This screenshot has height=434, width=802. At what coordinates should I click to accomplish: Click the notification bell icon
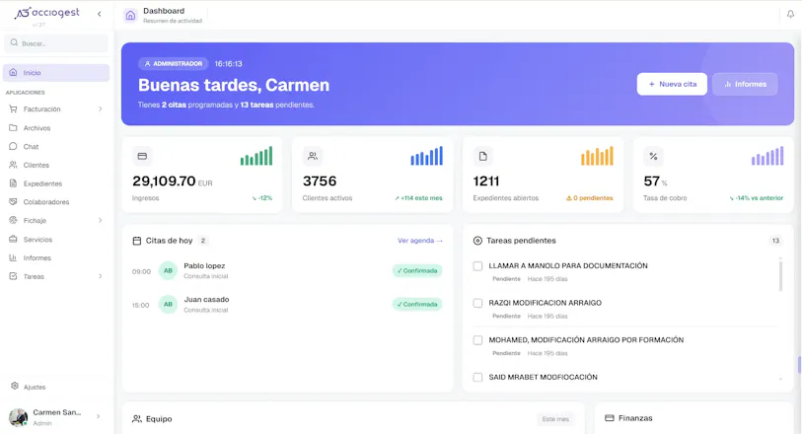pyautogui.click(x=790, y=15)
